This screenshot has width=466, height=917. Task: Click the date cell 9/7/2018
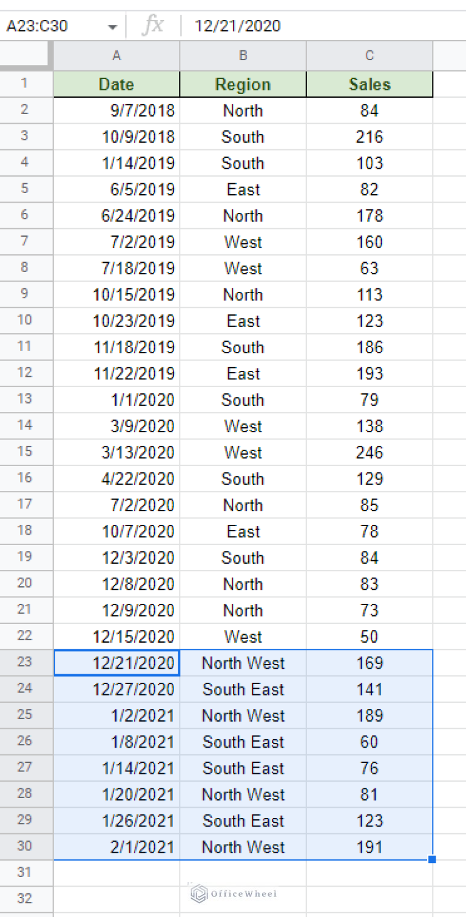coord(116,110)
